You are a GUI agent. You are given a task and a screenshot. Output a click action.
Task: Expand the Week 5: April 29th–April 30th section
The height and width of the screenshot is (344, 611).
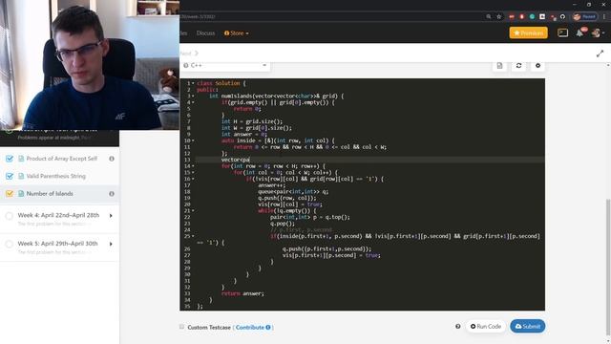coord(111,245)
